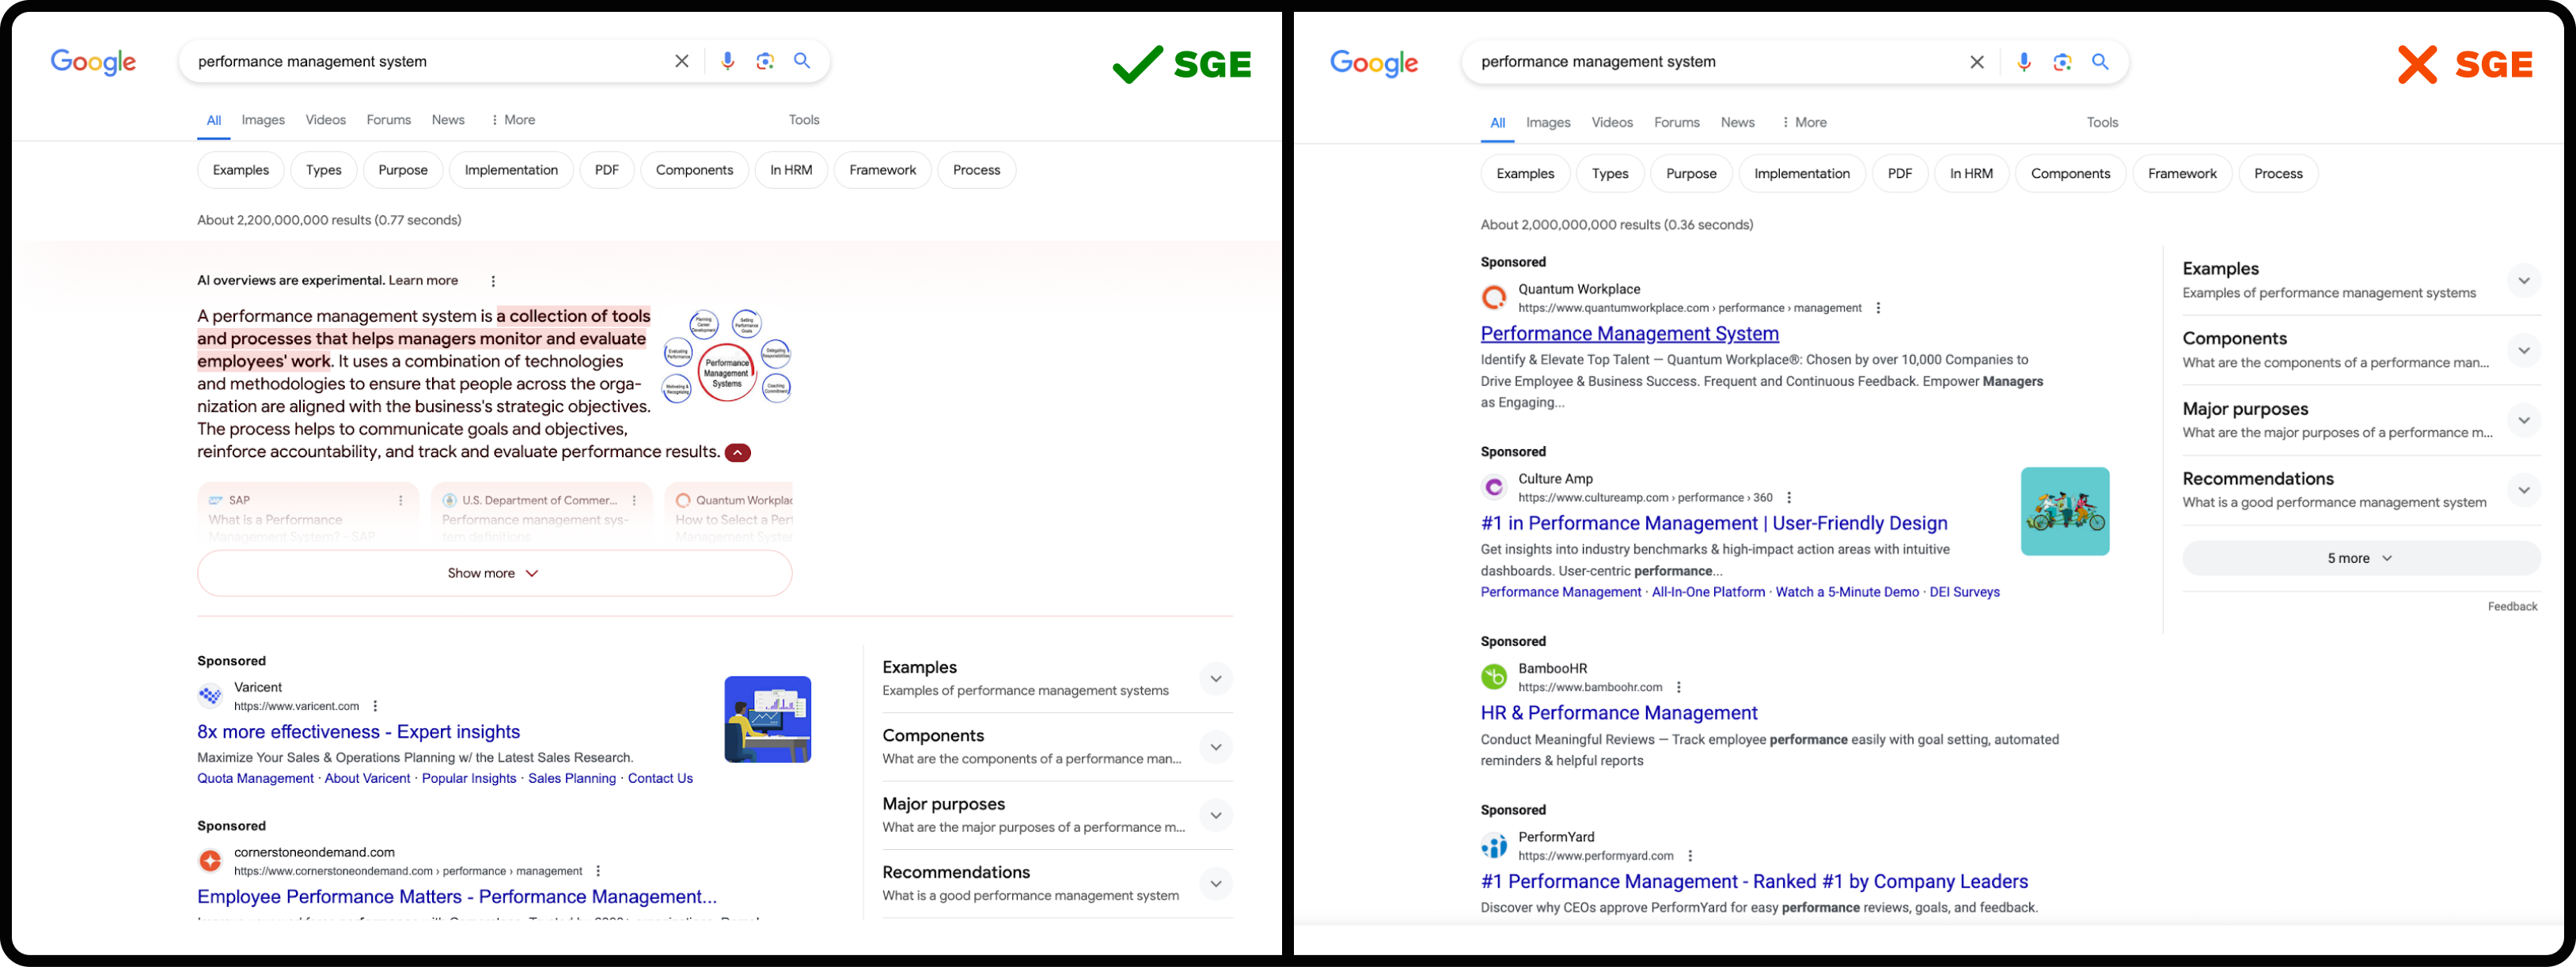Select the Videos tab on right panel
The width and height of the screenshot is (2576, 967).
tap(1610, 122)
